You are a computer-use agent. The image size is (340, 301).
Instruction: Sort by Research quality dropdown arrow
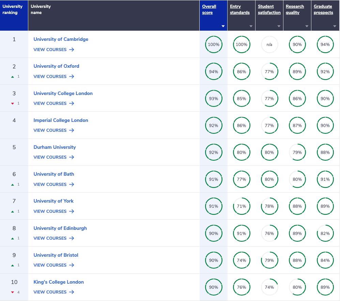coord(307,26)
